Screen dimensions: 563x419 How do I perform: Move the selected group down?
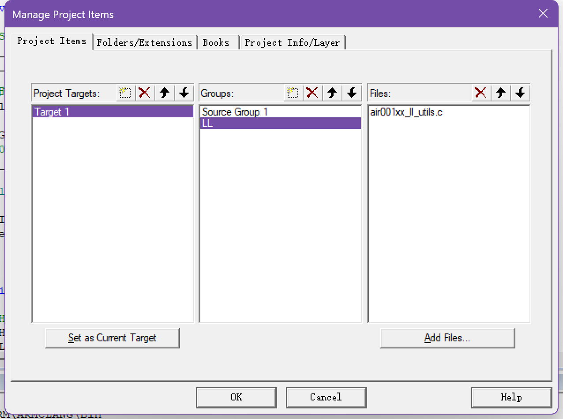(352, 93)
